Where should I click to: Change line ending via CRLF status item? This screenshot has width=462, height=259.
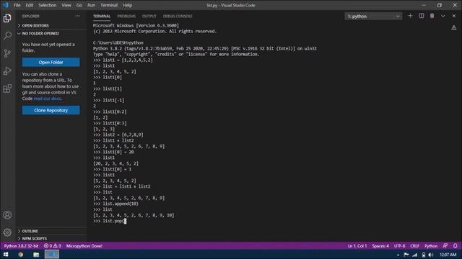(x=414, y=246)
